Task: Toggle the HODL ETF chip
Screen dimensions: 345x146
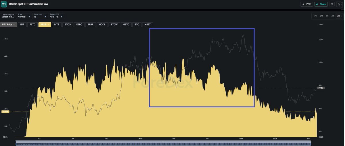Action: (x=102, y=25)
